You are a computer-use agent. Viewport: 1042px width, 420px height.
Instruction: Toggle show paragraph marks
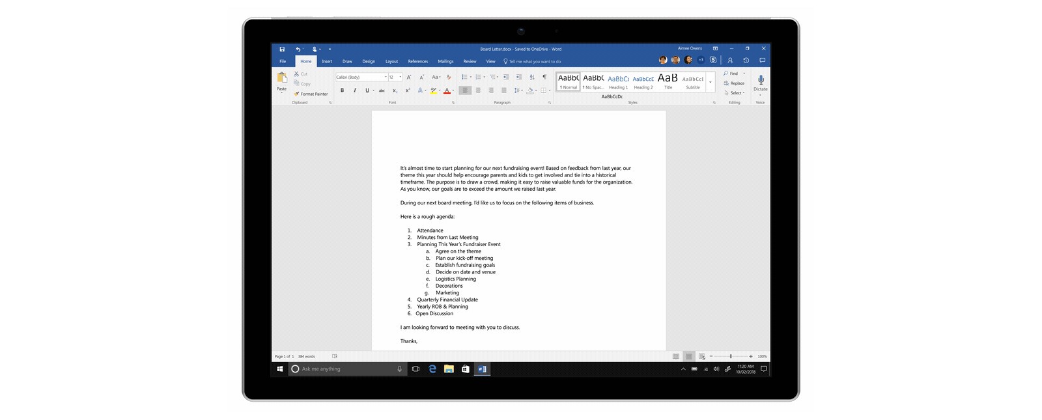544,77
